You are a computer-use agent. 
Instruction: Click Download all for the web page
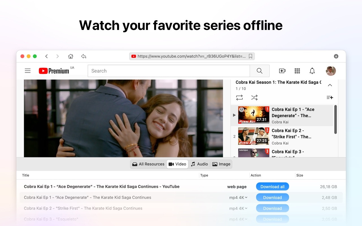click(272, 186)
